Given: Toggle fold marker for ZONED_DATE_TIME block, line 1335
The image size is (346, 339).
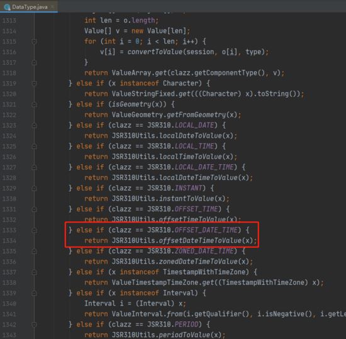Looking at the screenshot, I should pyautogui.click(x=34, y=251).
